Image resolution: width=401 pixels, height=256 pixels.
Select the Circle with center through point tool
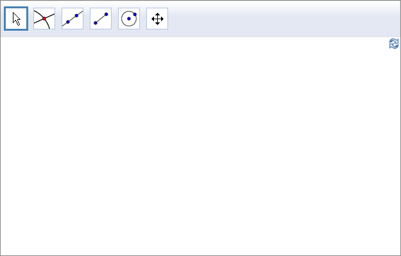(129, 19)
